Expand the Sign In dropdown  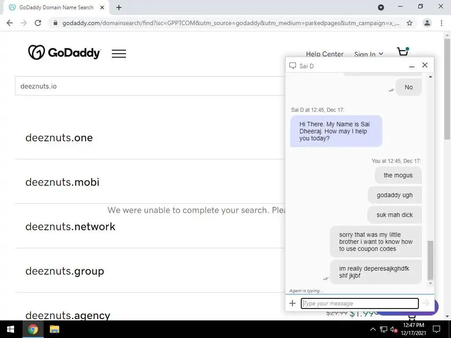click(x=369, y=54)
